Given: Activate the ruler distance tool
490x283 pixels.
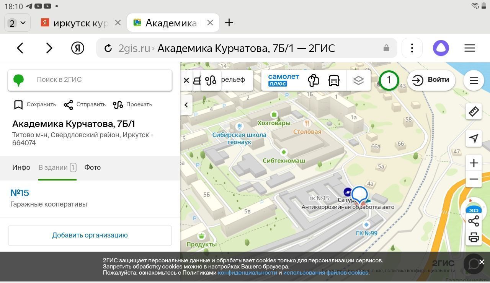Looking at the screenshot, I should pyautogui.click(x=474, y=112).
